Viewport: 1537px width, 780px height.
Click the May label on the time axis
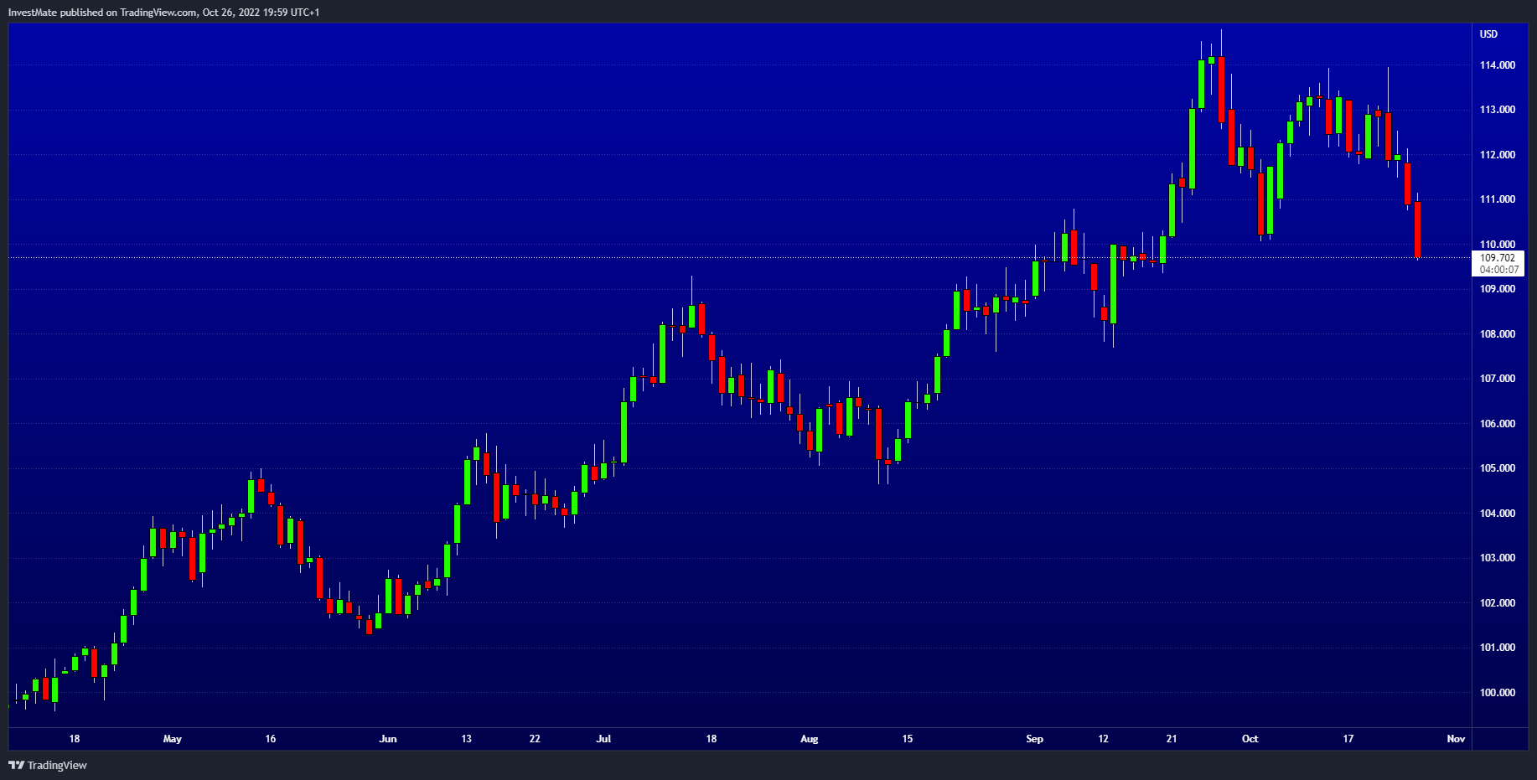(172, 739)
